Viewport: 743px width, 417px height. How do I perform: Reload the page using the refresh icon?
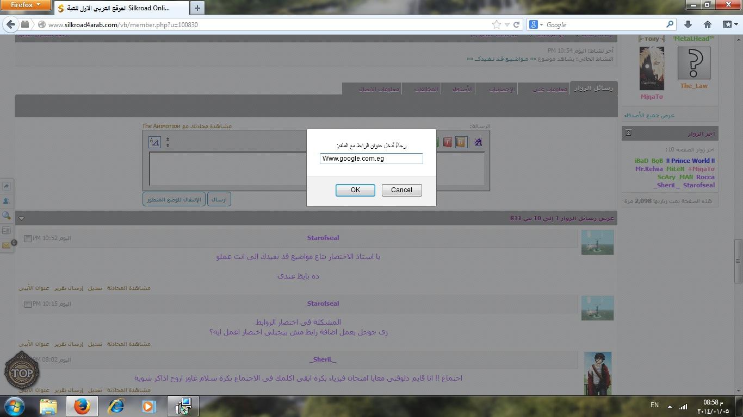tap(517, 24)
